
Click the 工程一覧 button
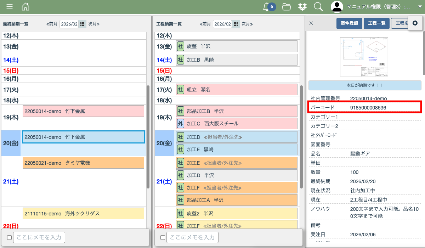point(376,23)
